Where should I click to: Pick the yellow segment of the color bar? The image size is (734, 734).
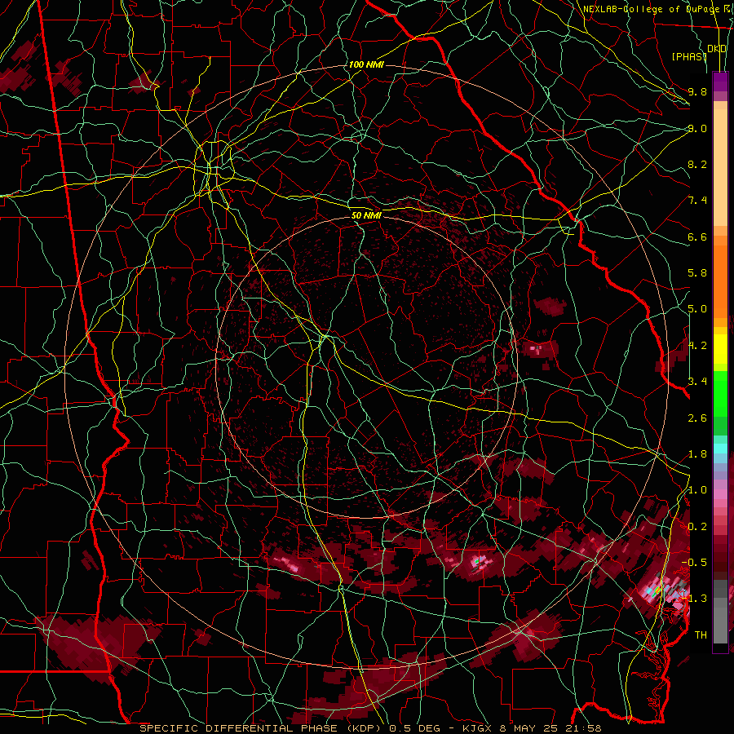tap(720, 349)
